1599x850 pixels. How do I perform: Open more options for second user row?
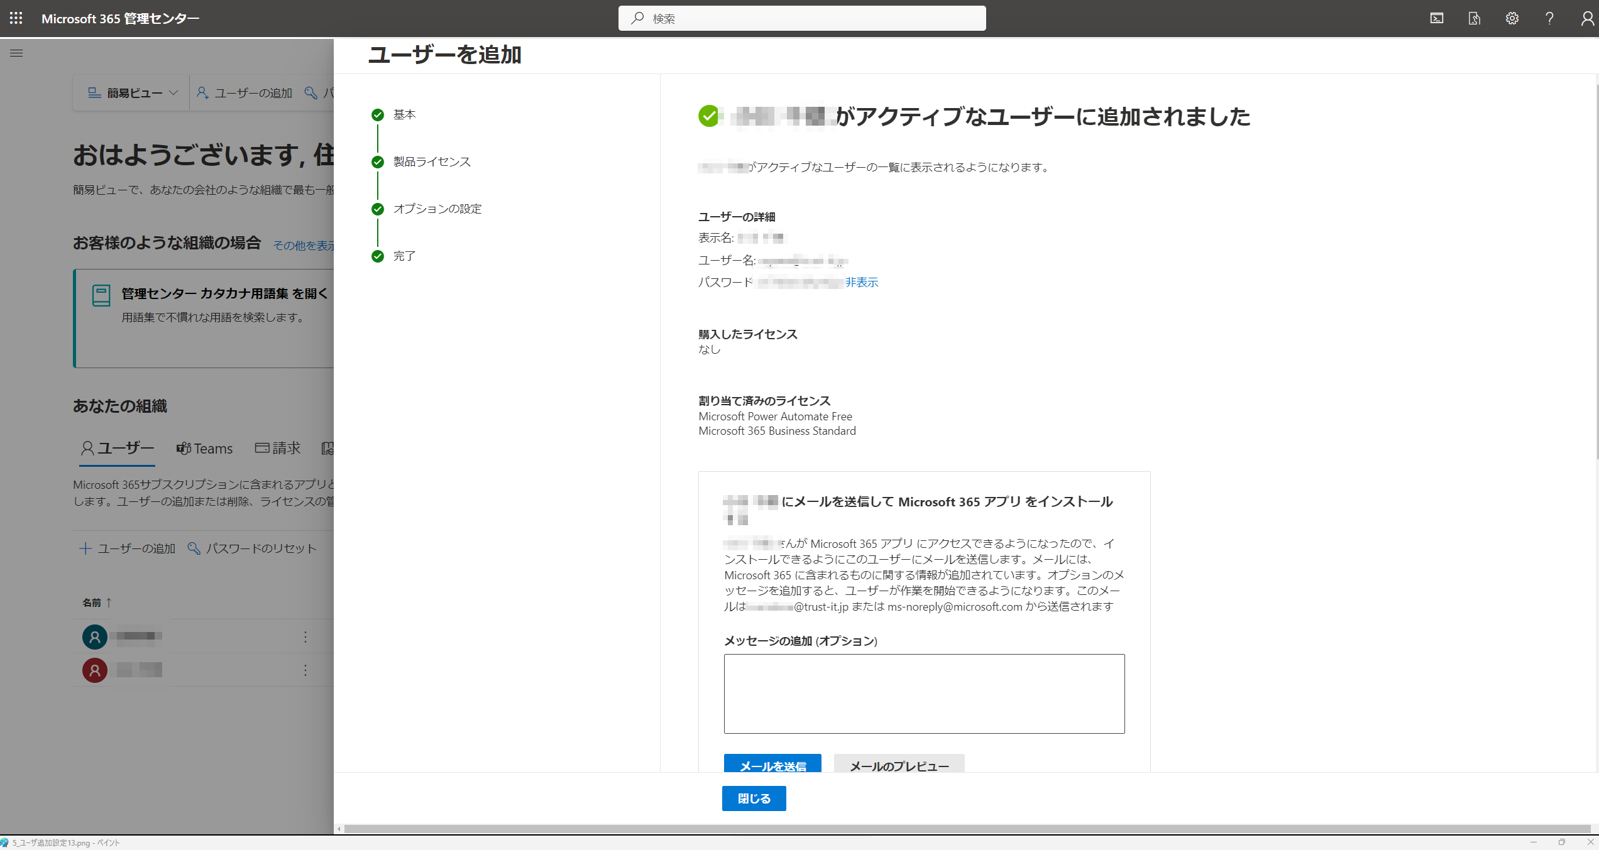pyautogui.click(x=305, y=670)
